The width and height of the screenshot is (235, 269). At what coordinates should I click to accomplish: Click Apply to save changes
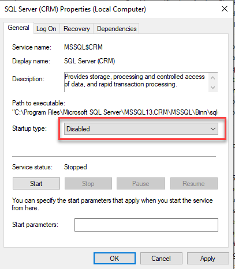pyautogui.click(x=208, y=259)
